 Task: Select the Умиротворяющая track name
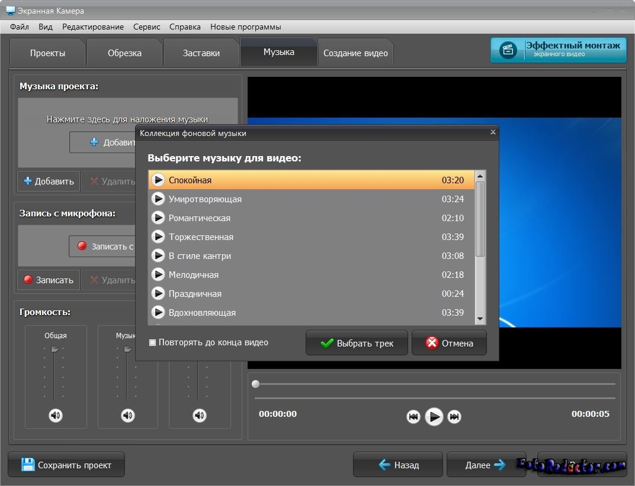(205, 199)
